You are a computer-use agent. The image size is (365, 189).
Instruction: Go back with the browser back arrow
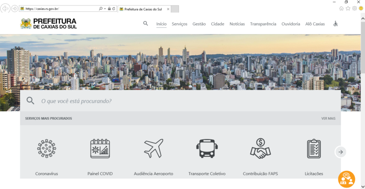tap(5, 9)
